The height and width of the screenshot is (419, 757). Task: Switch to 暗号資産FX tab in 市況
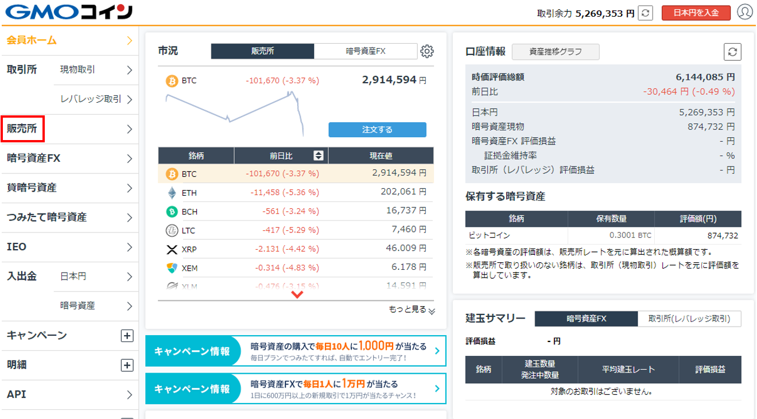coord(366,51)
